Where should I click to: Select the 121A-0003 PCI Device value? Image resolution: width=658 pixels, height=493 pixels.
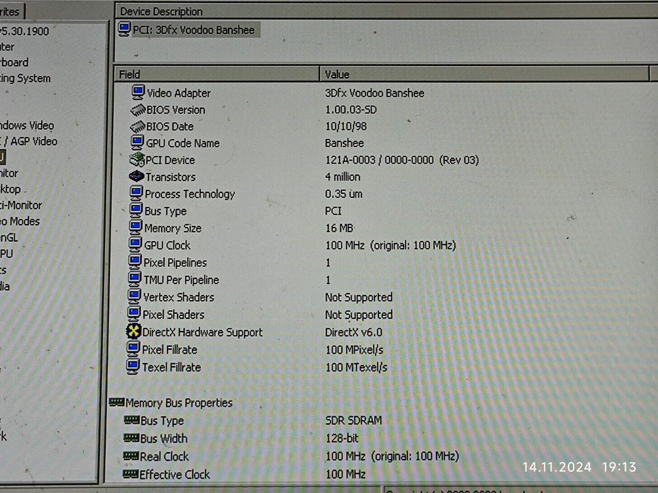[x=402, y=160]
